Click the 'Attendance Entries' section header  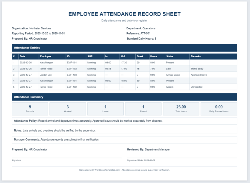point(124,48)
